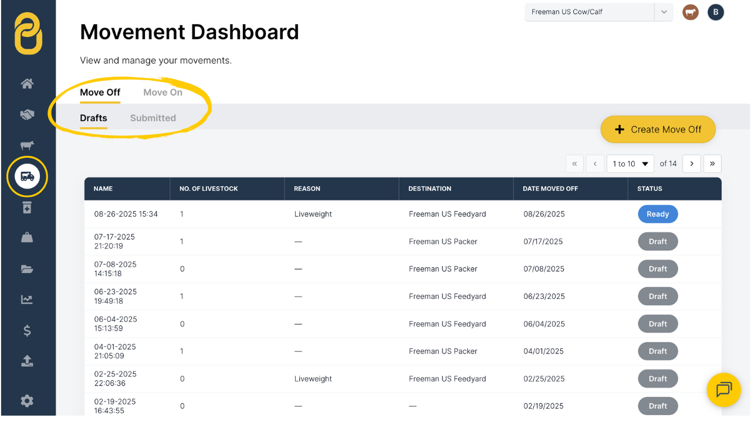Open the chart reports icon in sidebar
The height and width of the screenshot is (422, 751).
pyautogui.click(x=27, y=300)
